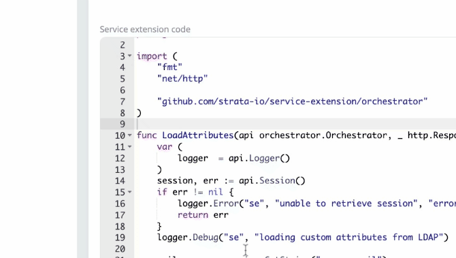The height and width of the screenshot is (258, 456).
Task: Click the 'return err' statement
Action: [x=203, y=215]
